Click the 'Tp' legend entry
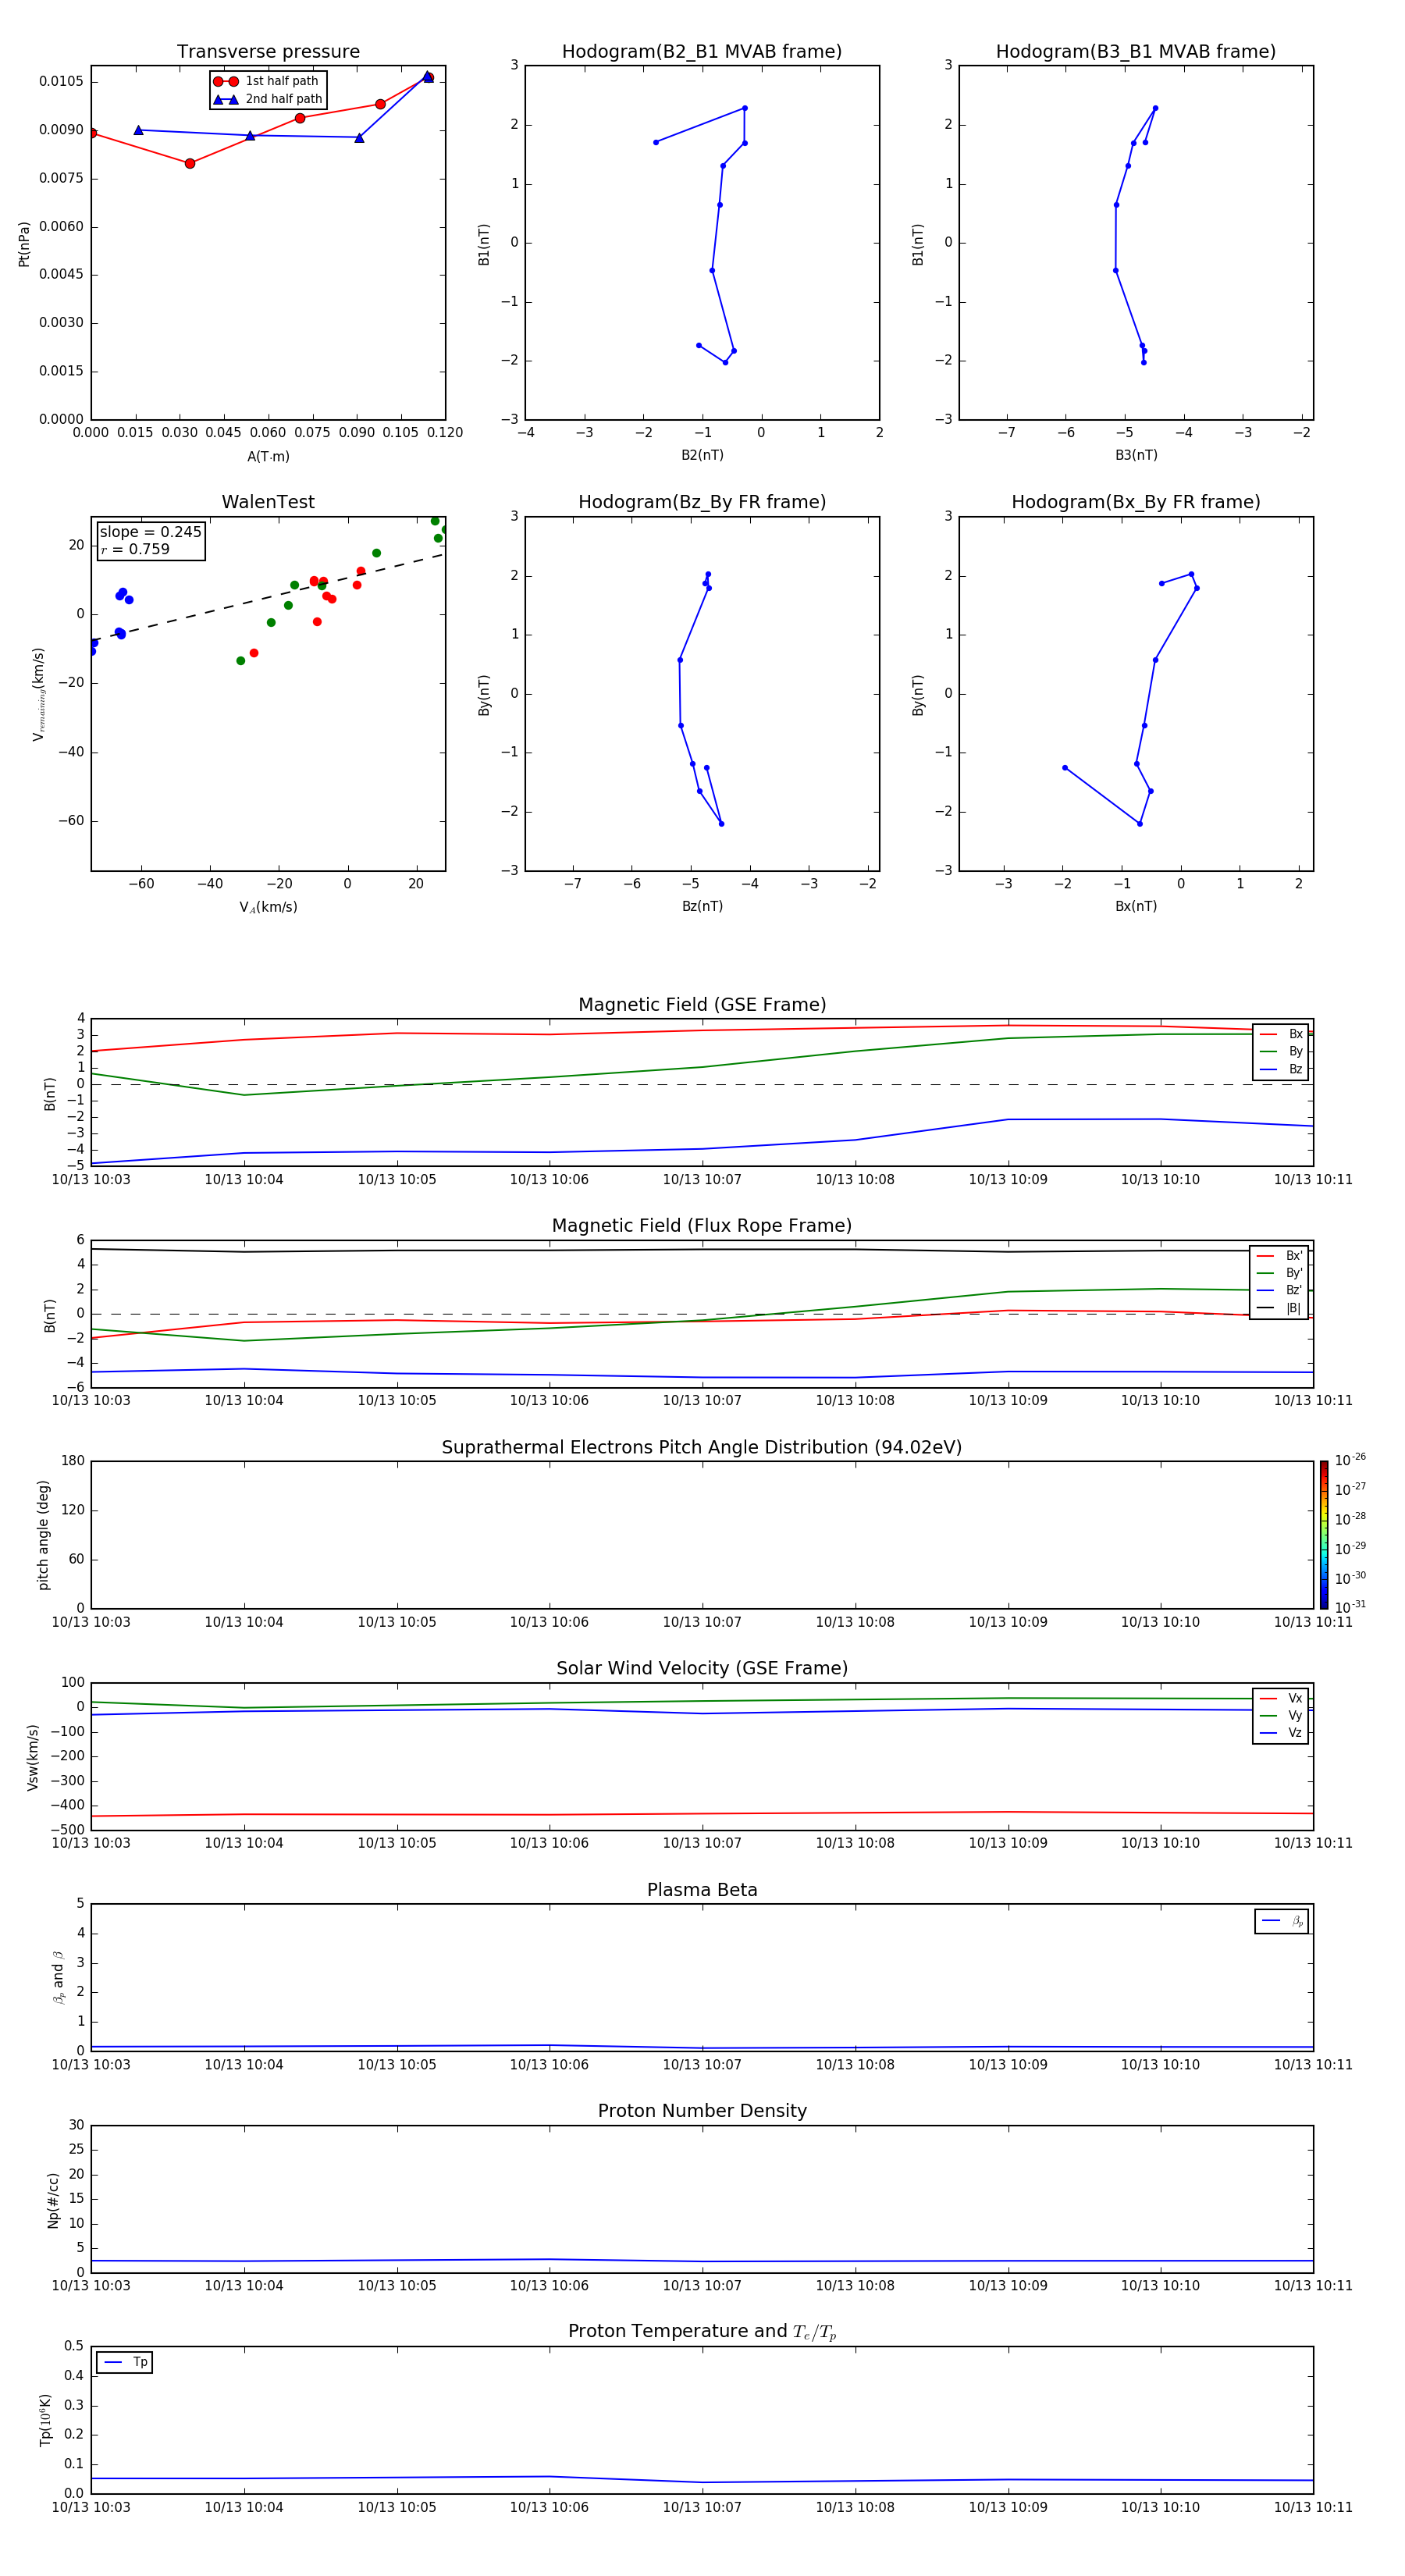This screenshot has height=2576, width=1405. tap(125, 2362)
